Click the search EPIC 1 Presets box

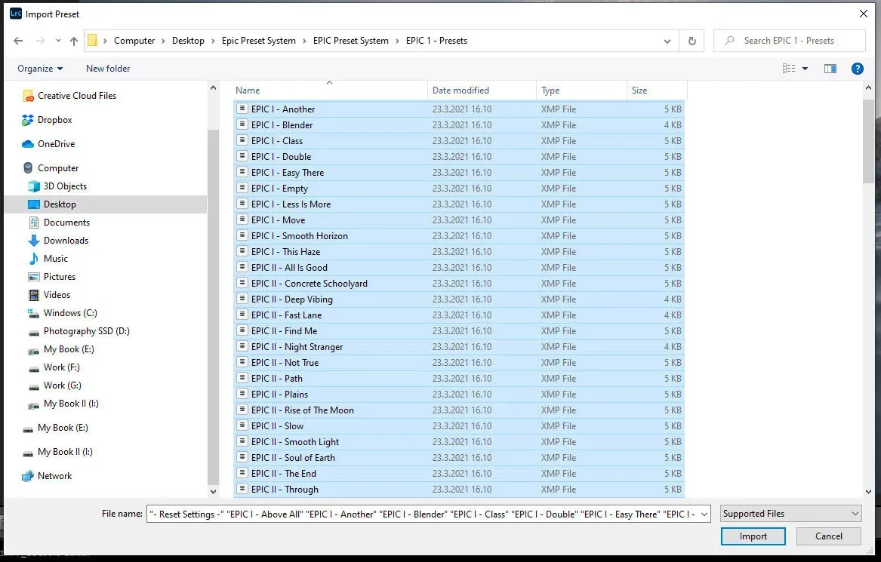tap(790, 40)
